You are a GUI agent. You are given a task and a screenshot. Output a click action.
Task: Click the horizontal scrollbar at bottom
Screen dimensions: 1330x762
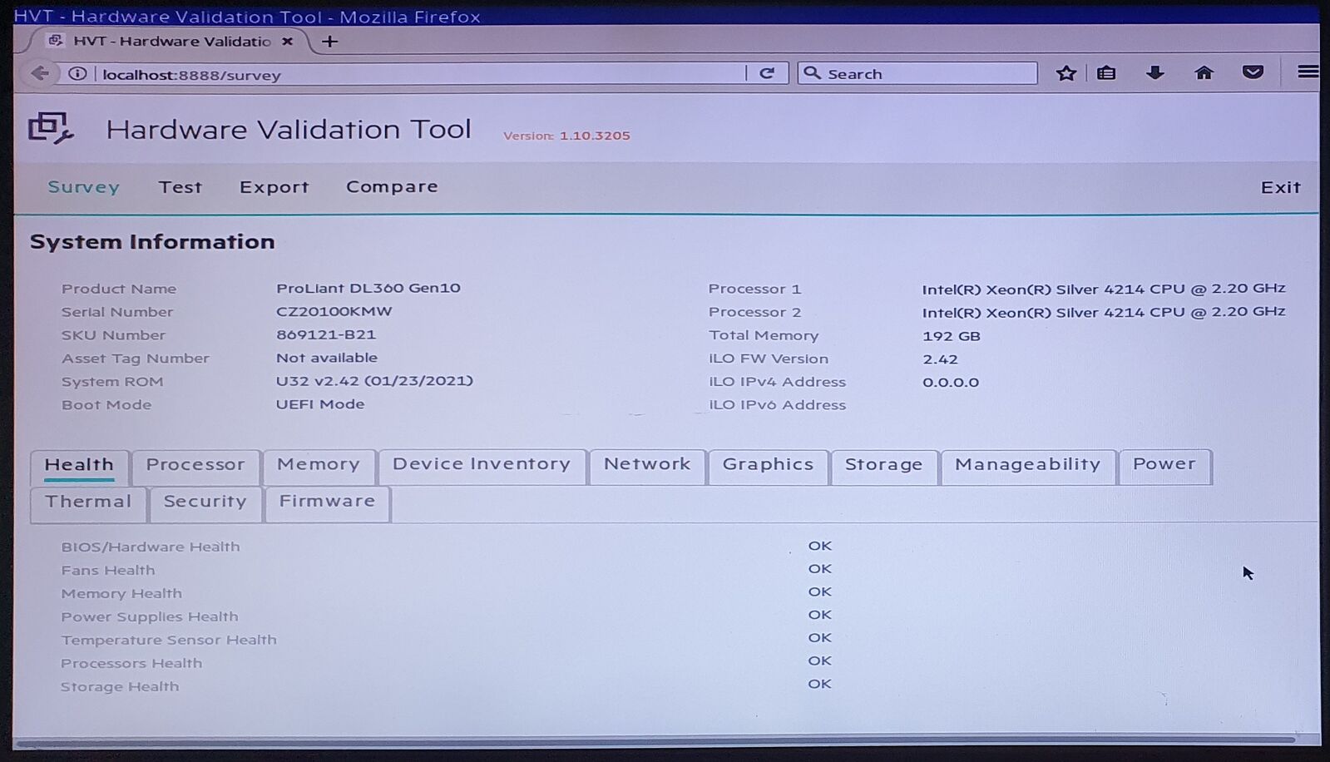tap(654, 740)
